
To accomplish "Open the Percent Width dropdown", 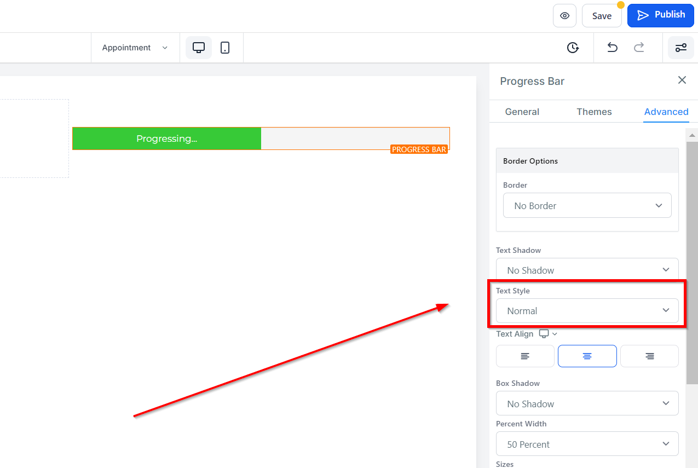I will pyautogui.click(x=587, y=444).
